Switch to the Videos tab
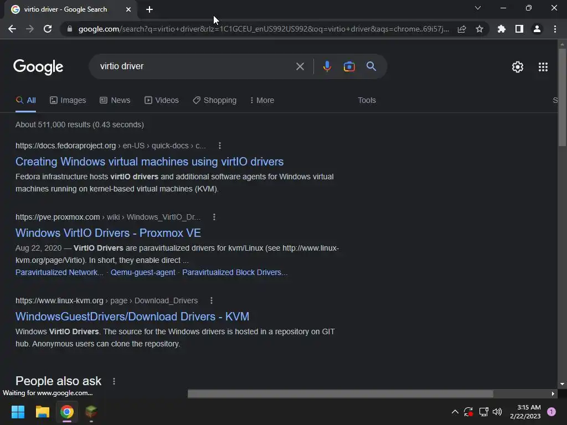567x425 pixels. pyautogui.click(x=162, y=101)
